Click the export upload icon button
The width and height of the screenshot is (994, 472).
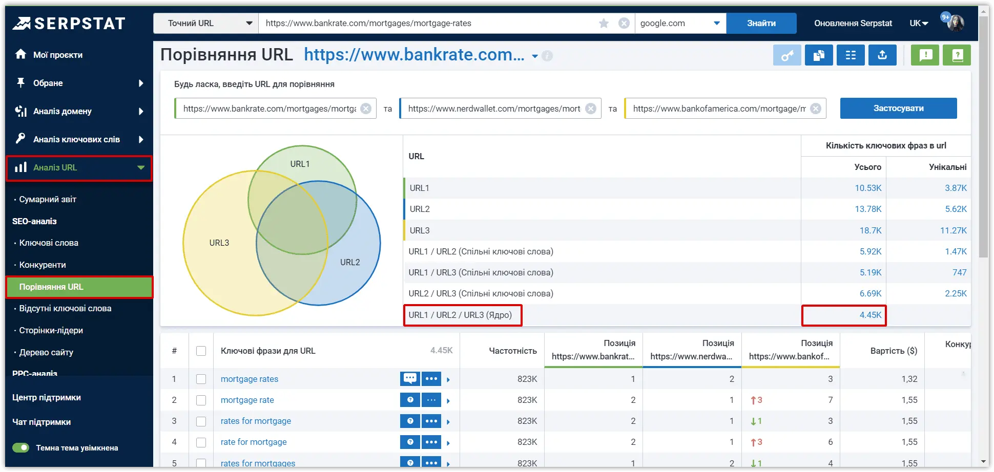pos(882,55)
